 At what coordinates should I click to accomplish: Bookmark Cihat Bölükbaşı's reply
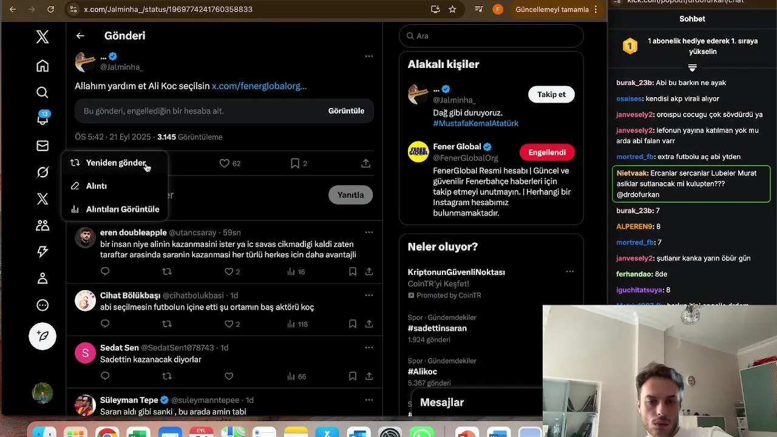point(353,324)
